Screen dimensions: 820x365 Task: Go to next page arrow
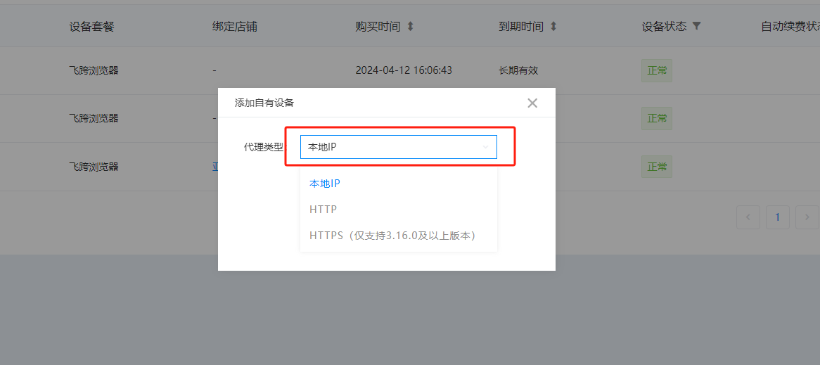tap(807, 217)
